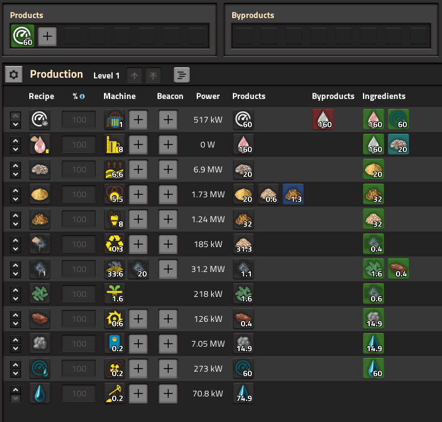Add beacon in the 1.24 MW row
This screenshot has height=422, width=442.
168,219
